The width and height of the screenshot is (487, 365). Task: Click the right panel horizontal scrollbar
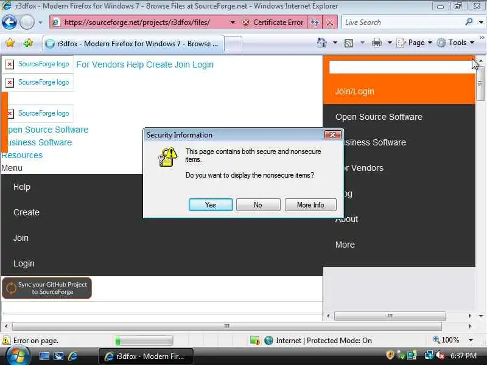pos(390,316)
